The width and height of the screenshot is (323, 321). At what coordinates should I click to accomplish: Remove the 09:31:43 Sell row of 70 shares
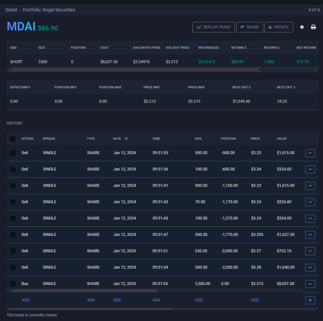click(310, 202)
